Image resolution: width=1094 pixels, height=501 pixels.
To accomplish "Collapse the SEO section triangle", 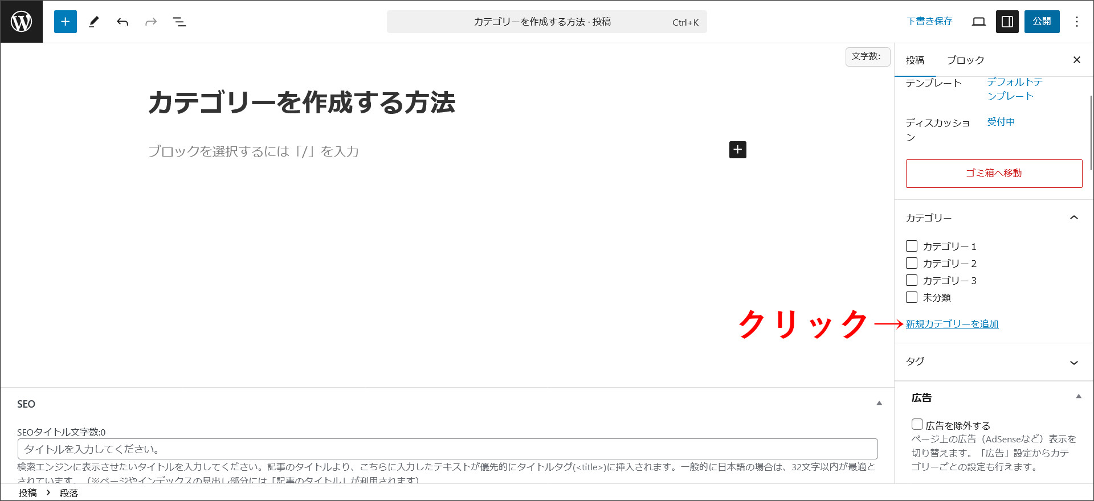I will [879, 403].
